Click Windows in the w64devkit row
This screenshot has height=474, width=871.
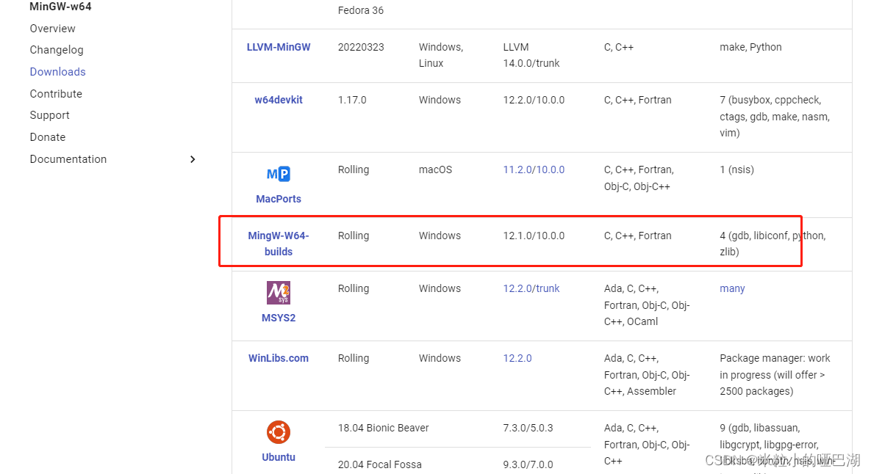pyautogui.click(x=440, y=100)
